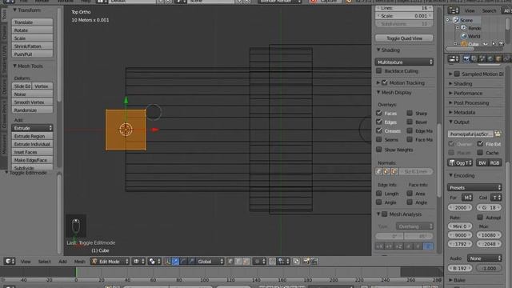Open the Edit Mode selector dropdown
Image resolution: width=512 pixels, height=288 pixels.
[x=110, y=262]
